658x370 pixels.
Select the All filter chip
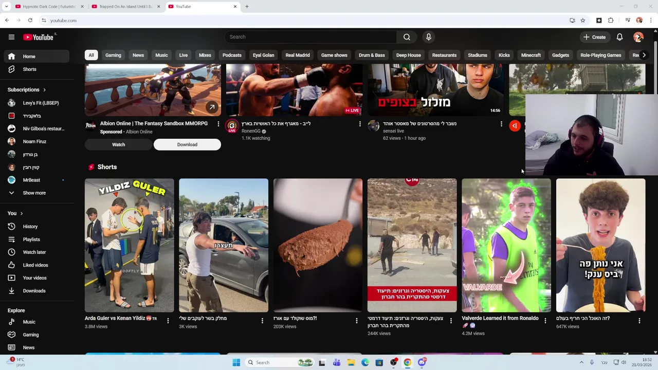pos(91,55)
